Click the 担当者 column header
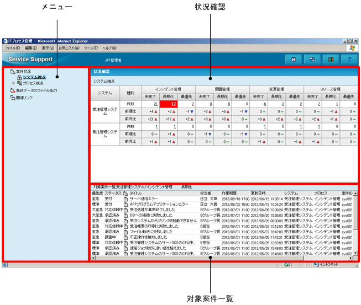Viewport: 361px width, 305px height. pos(206,194)
